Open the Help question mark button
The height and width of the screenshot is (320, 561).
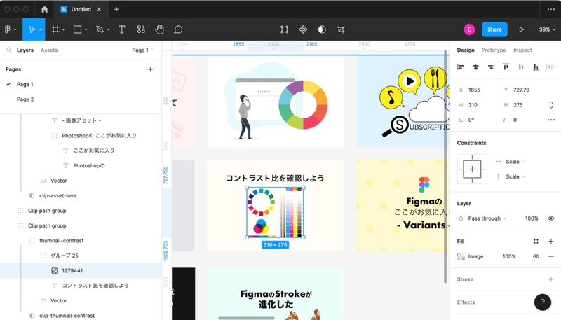(x=542, y=302)
